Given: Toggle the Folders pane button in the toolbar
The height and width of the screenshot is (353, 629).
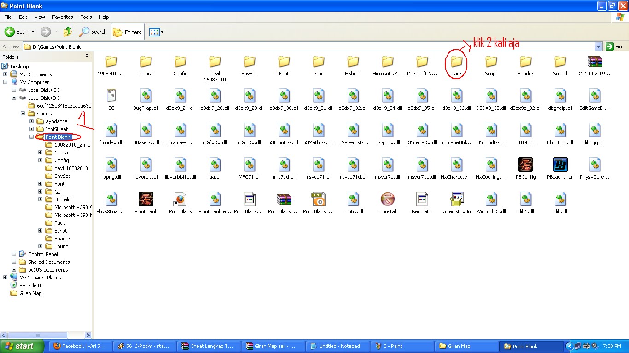Looking at the screenshot, I should point(128,32).
